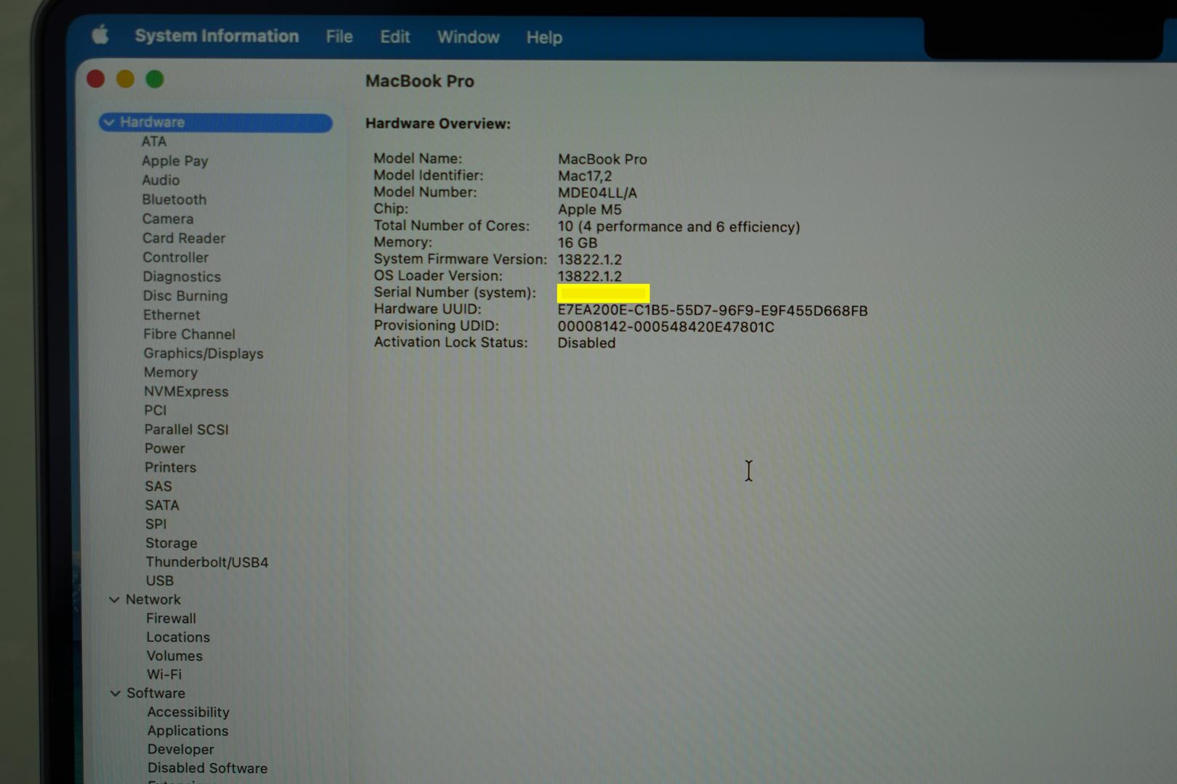Screen dimensions: 1177x784
Task: Select Volumes under Network
Action: tap(174, 656)
